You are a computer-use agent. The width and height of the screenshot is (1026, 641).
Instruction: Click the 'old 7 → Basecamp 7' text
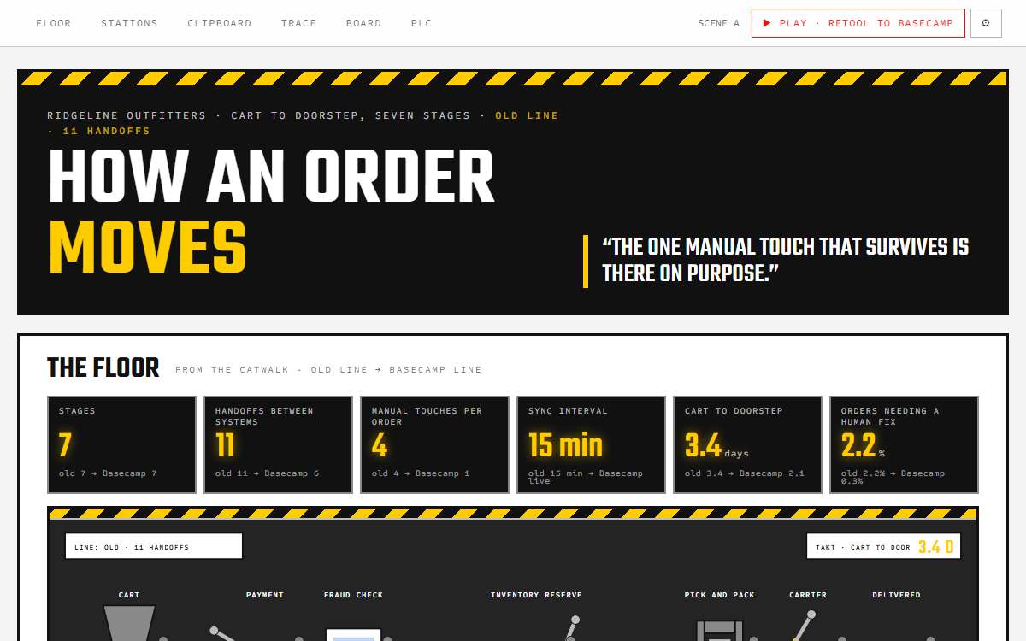coord(108,473)
